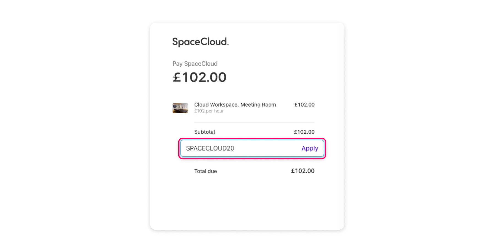496x252 pixels.
Task: Click the bold Total due amount £102.00
Action: coord(303,171)
